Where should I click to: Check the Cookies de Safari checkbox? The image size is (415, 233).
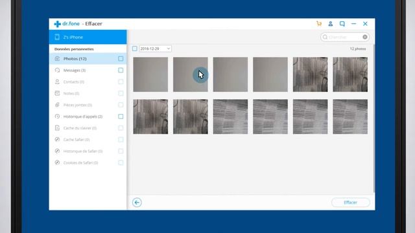tap(121, 162)
